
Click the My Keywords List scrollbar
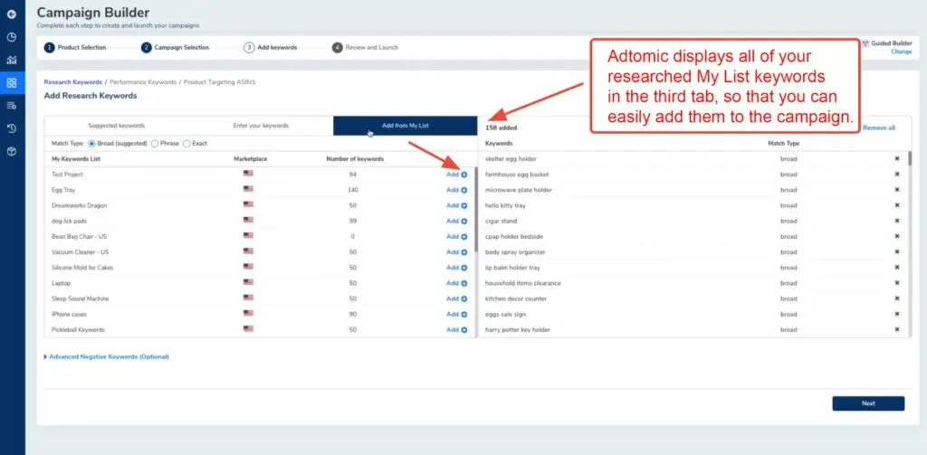click(476, 208)
